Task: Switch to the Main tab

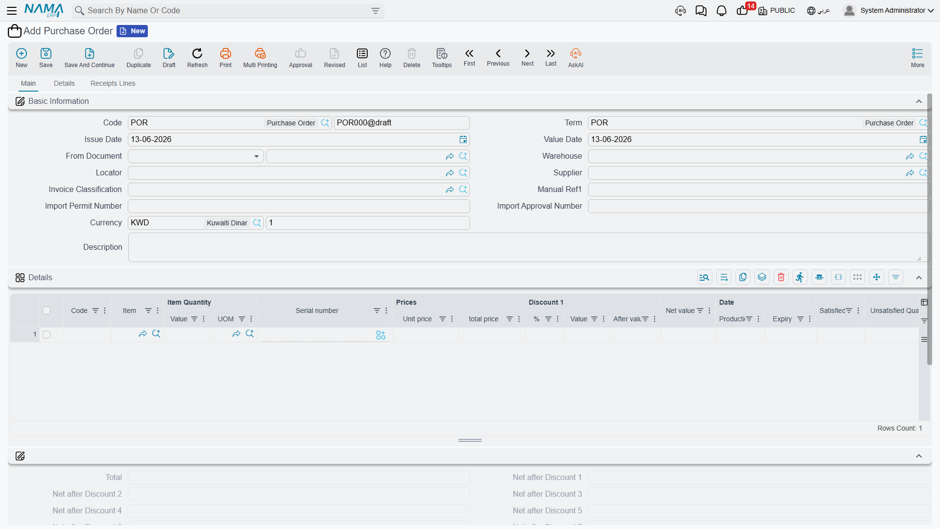Action: coord(28,83)
